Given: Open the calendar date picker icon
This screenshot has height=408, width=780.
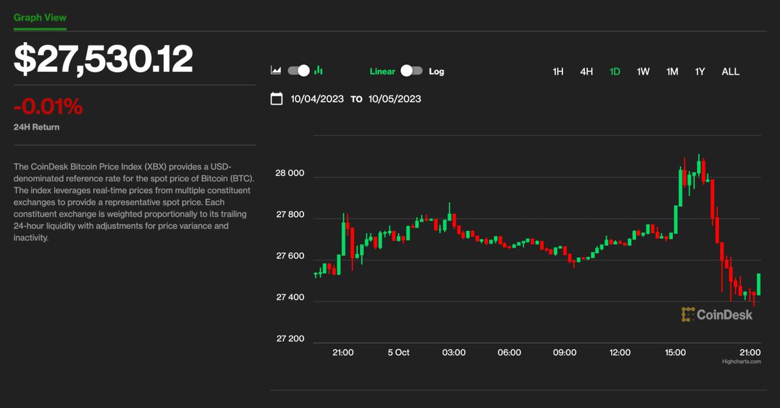Looking at the screenshot, I should (x=276, y=98).
